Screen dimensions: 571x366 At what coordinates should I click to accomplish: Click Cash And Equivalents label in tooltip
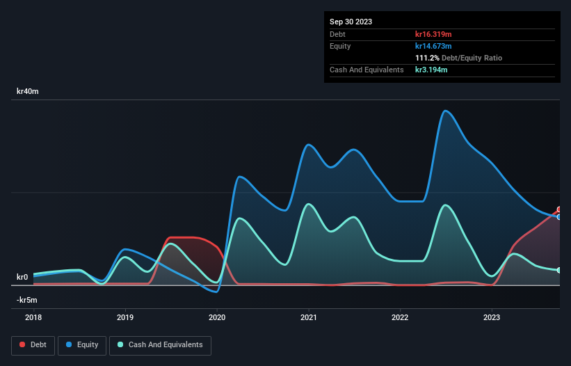point(367,70)
